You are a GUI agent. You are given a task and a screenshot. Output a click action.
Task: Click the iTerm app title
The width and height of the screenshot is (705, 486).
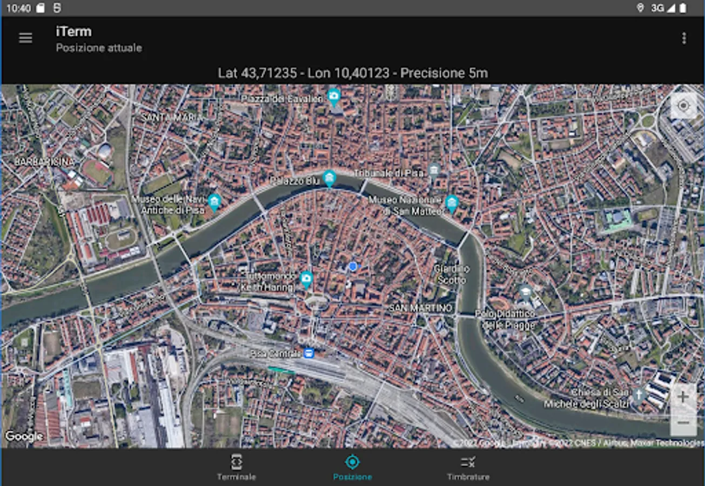(73, 31)
